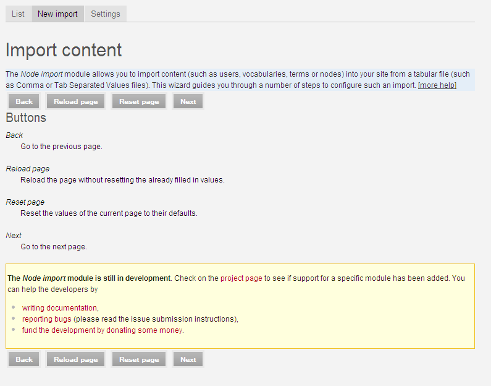Image resolution: width=491 pixels, height=386 pixels.
Task: Click the italic Back term
Action: pyautogui.click(x=14, y=135)
